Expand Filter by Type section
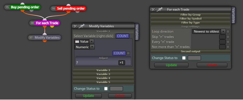The width and height of the screenshot is (243, 100). pyautogui.click(x=190, y=23)
